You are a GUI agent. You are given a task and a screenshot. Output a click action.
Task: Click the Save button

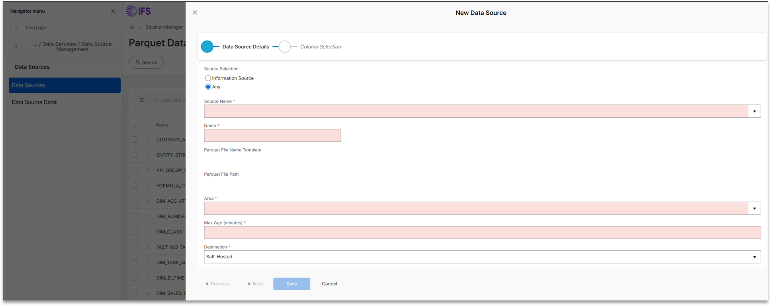[292, 284]
